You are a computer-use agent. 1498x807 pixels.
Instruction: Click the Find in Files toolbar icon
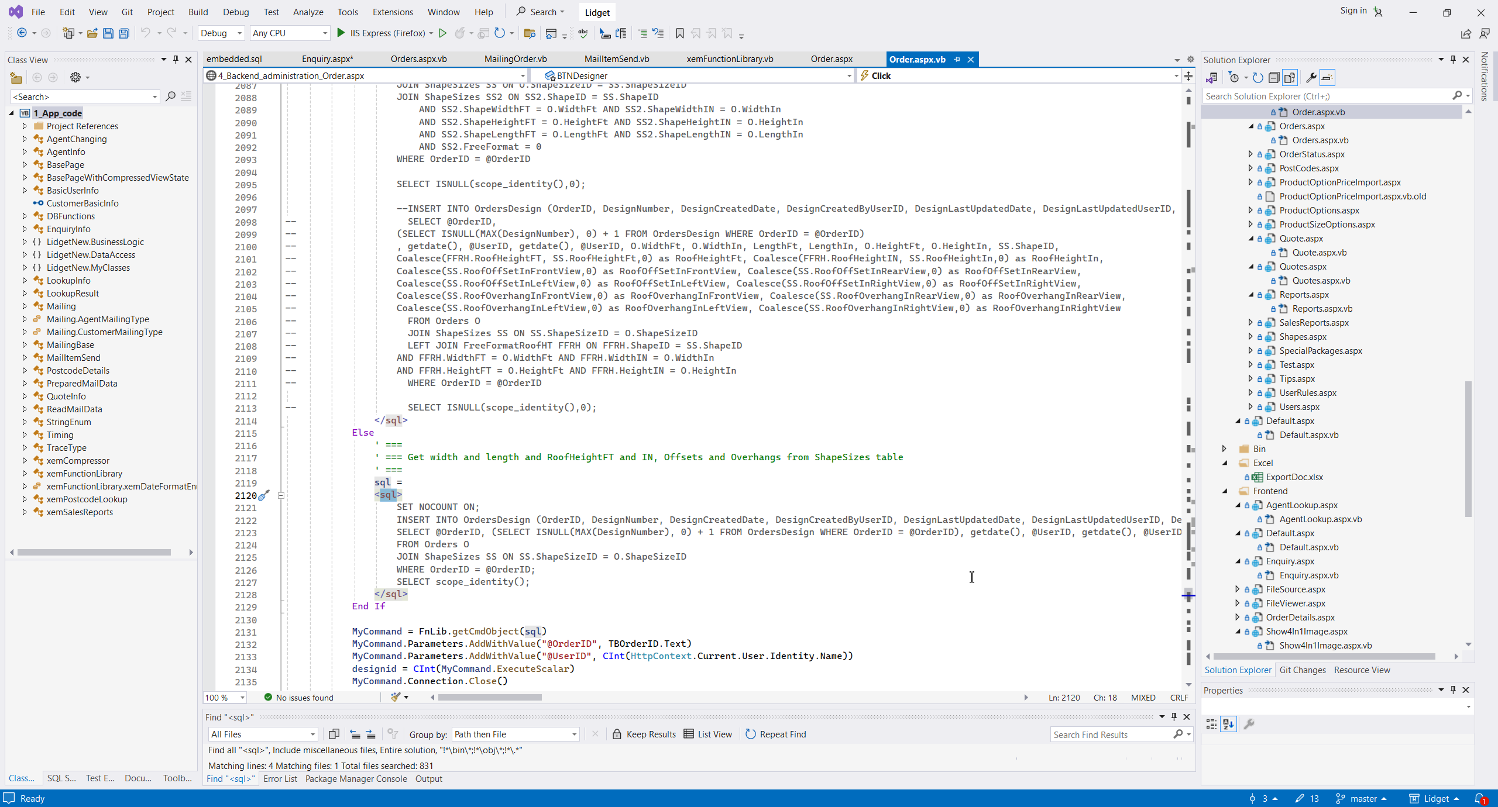point(530,33)
